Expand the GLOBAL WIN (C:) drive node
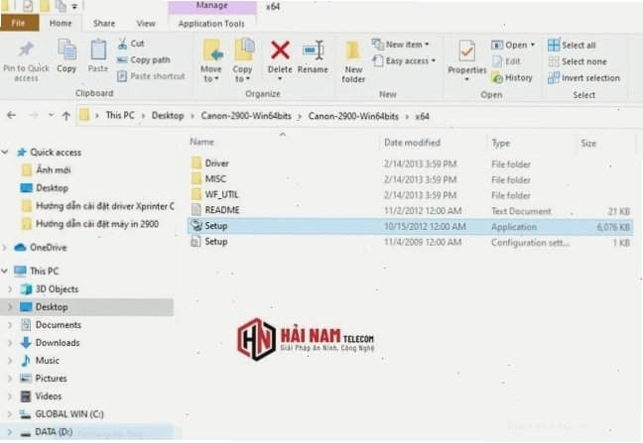The width and height of the screenshot is (643, 443). [10, 414]
